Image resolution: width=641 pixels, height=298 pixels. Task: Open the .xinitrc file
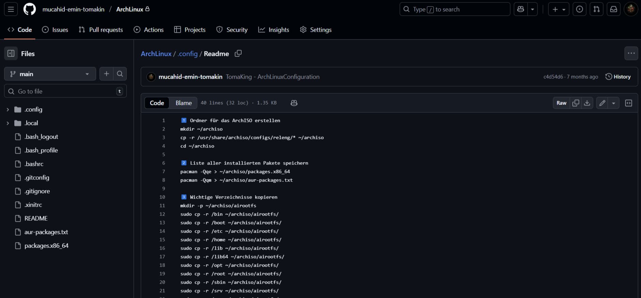33,205
